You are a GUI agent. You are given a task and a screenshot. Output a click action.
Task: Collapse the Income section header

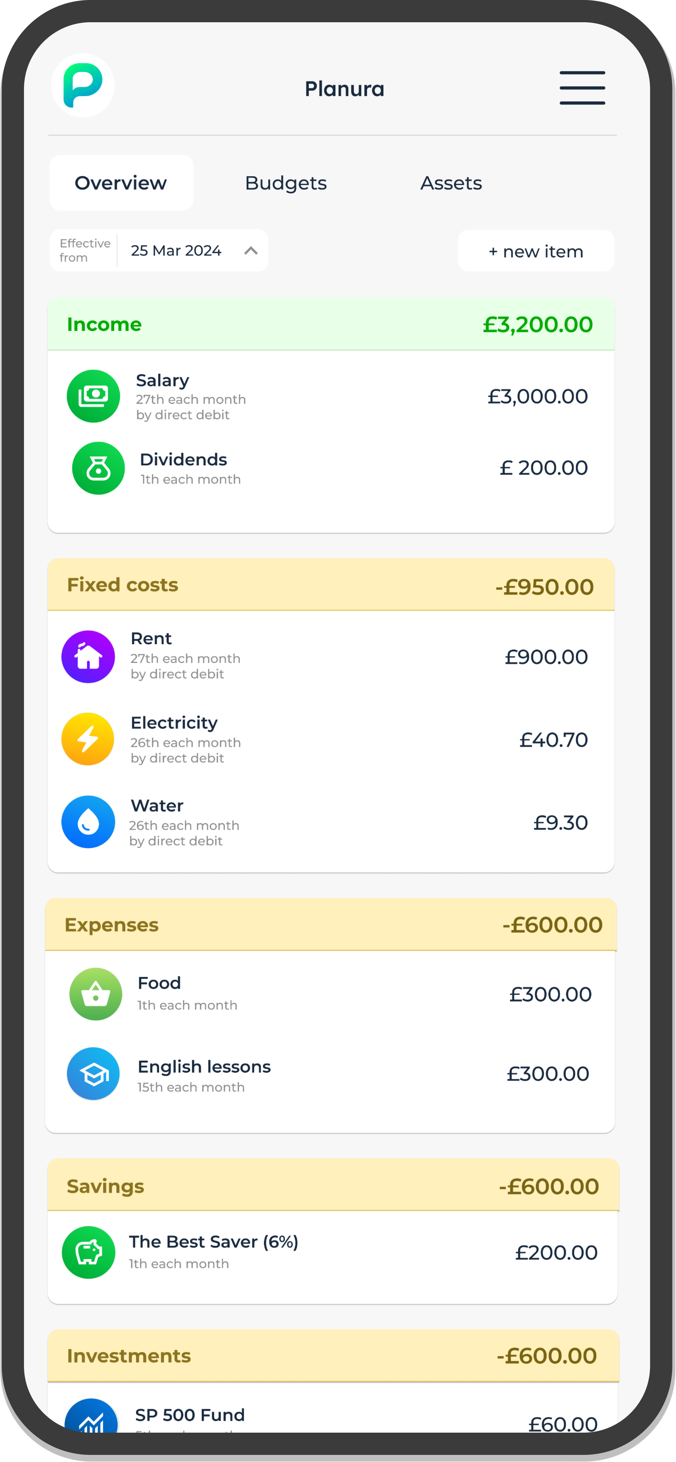(331, 324)
